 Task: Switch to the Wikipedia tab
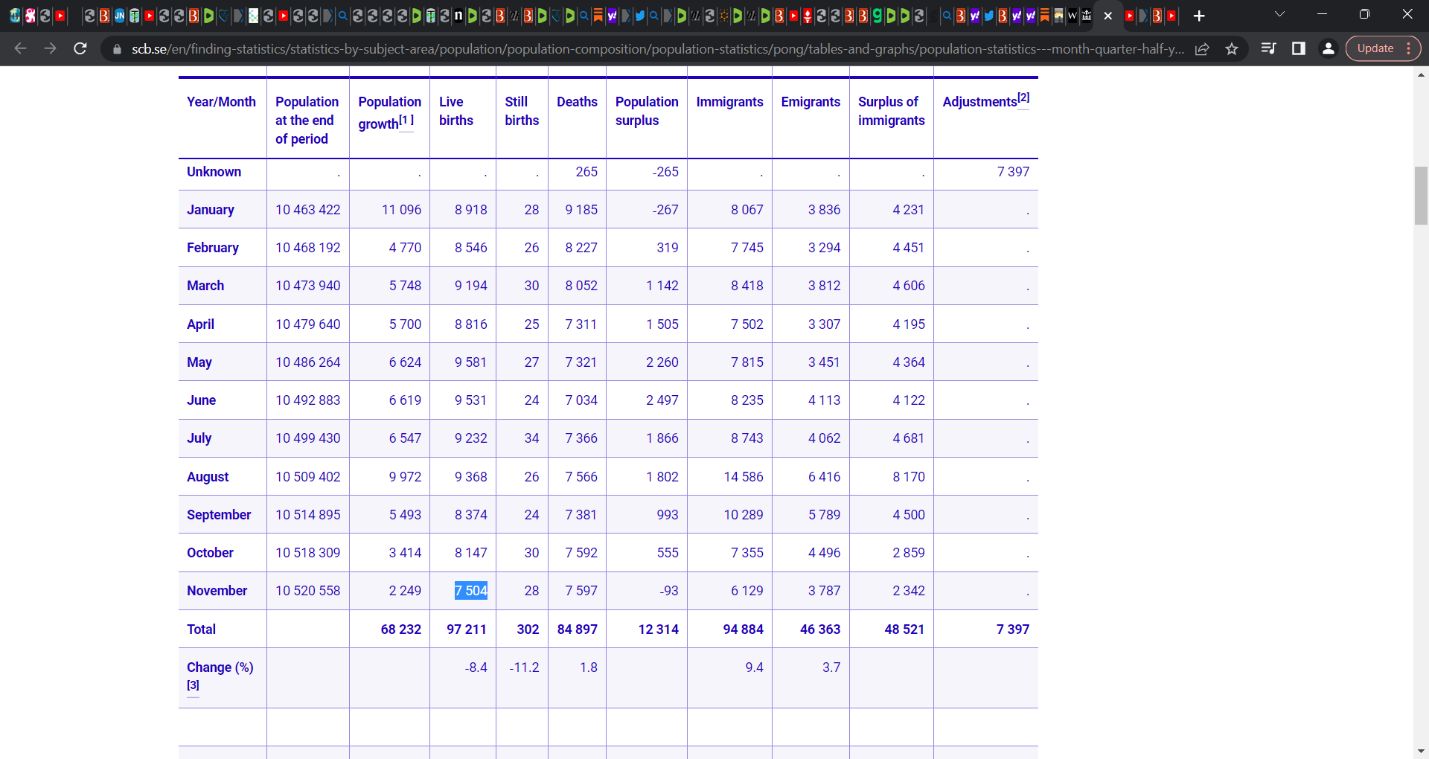coord(1072,16)
